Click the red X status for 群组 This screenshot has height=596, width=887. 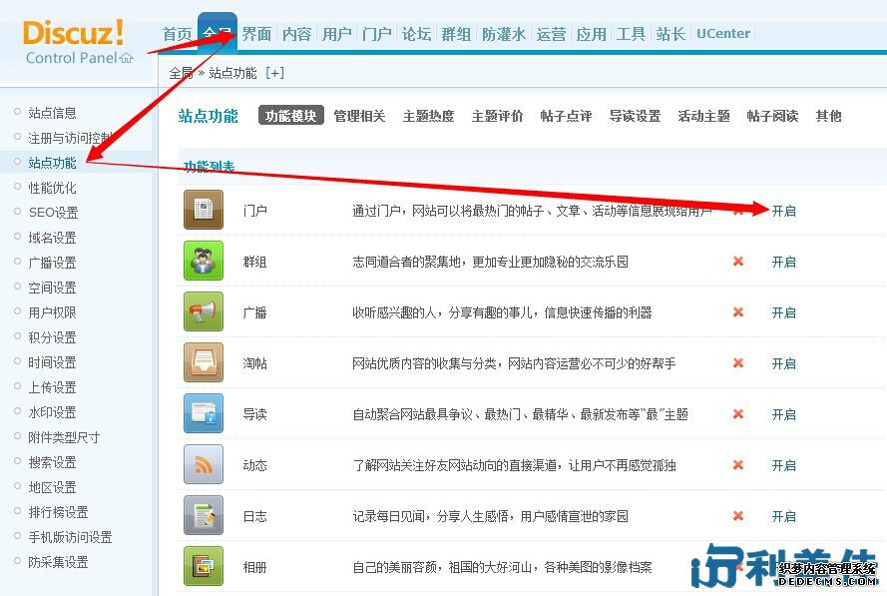pyautogui.click(x=738, y=262)
